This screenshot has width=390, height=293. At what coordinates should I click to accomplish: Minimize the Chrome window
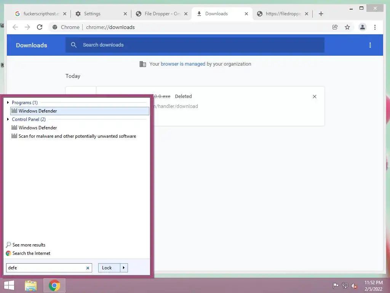point(351,8)
